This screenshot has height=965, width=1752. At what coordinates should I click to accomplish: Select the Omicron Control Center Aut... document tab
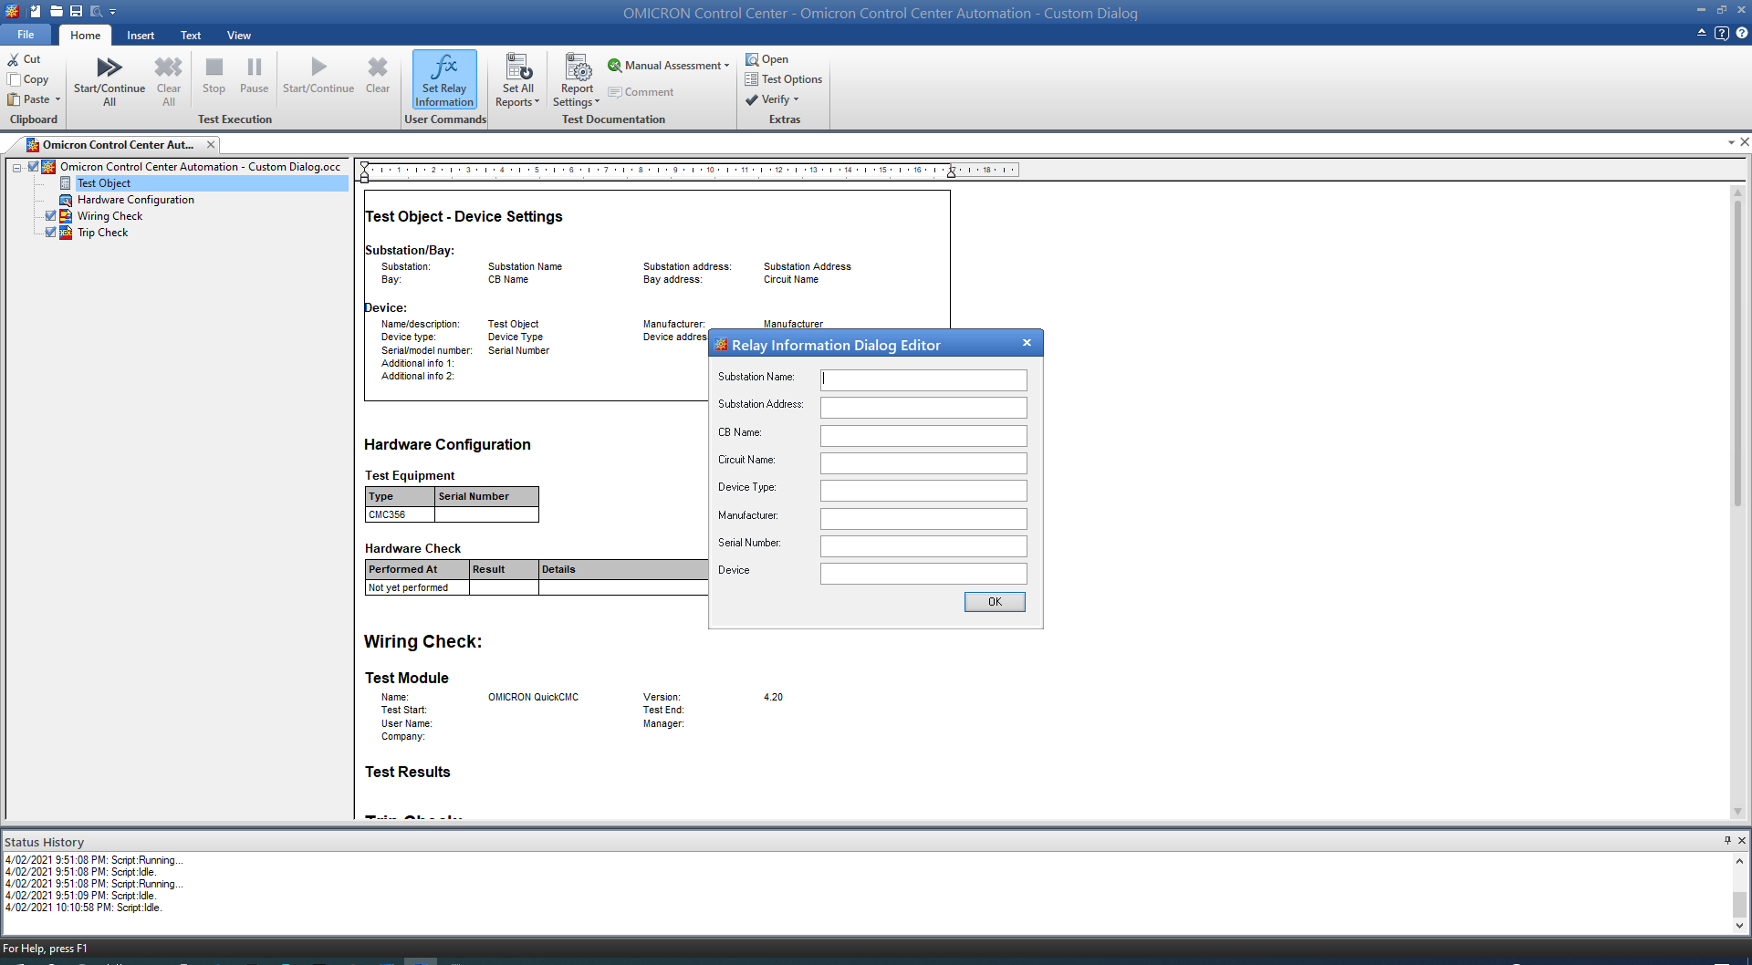tap(118, 145)
